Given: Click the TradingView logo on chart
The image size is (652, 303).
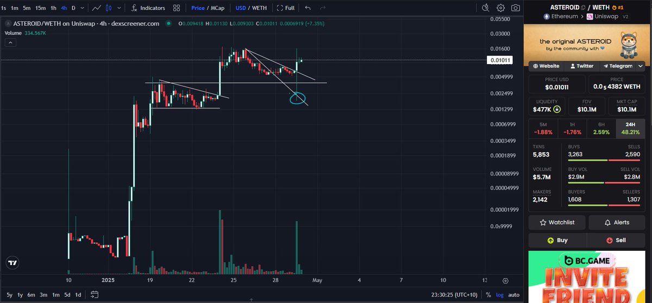Looking at the screenshot, I should (x=12, y=263).
